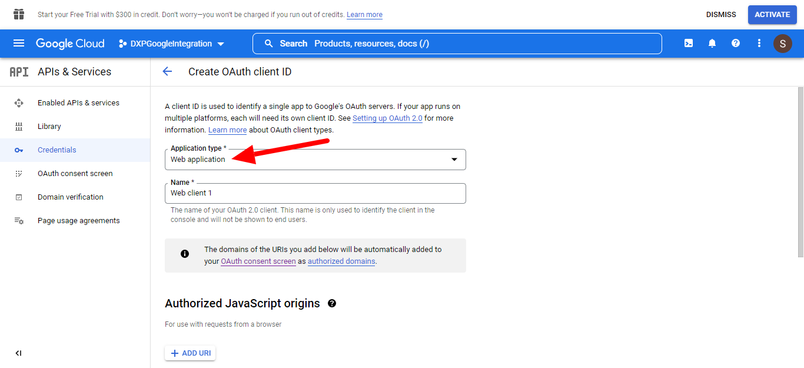Expand the DXPGoogleIntegration project selector
Viewport: 804px width, 368px height.
coord(171,44)
